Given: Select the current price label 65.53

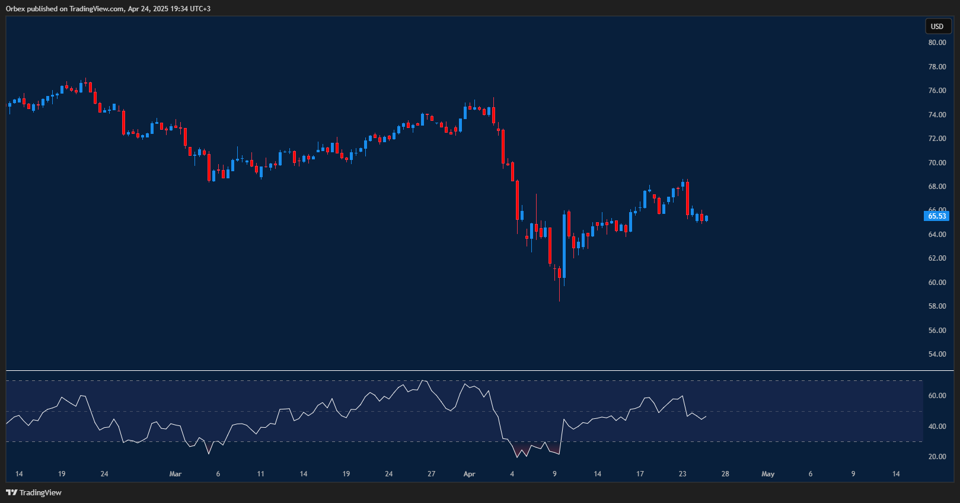Looking at the screenshot, I should tap(937, 216).
